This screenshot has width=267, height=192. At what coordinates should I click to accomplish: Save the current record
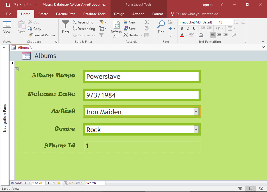(130, 29)
